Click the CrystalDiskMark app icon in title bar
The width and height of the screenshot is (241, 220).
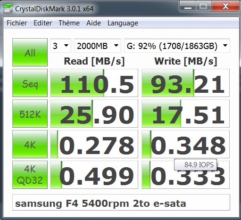pyautogui.click(x=8, y=8)
